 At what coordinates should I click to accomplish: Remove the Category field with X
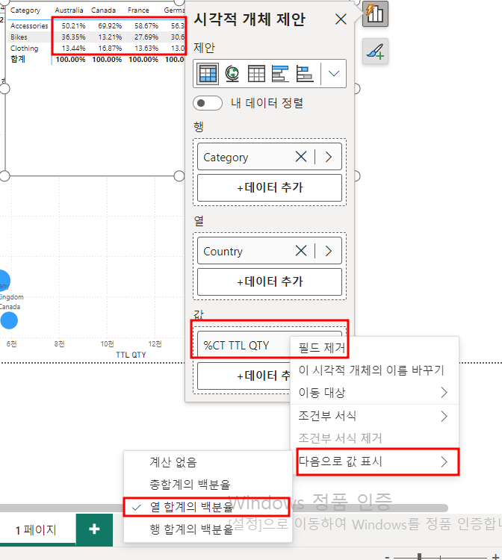point(301,157)
